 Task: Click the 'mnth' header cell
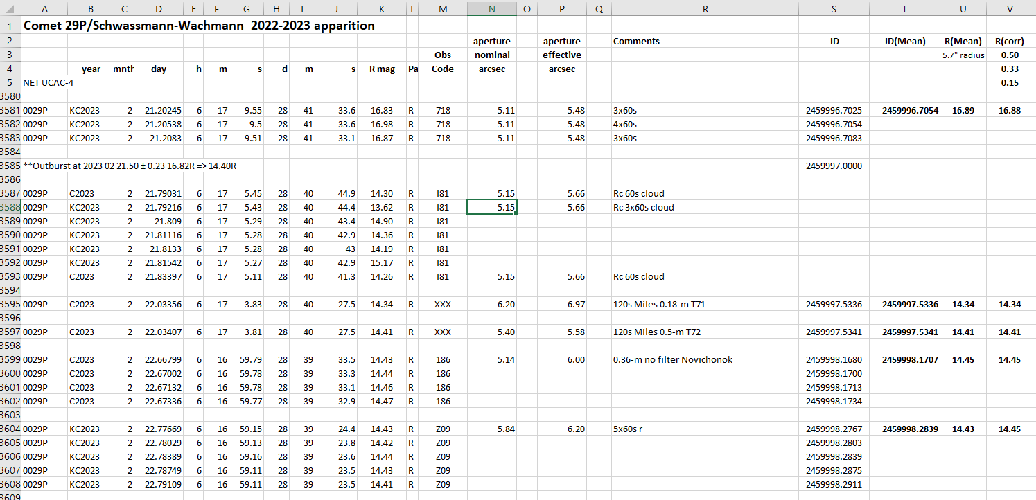[x=123, y=69]
